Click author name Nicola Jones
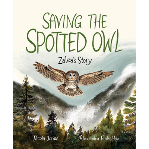Screen dimensions: 149x149 [x=46, y=139]
